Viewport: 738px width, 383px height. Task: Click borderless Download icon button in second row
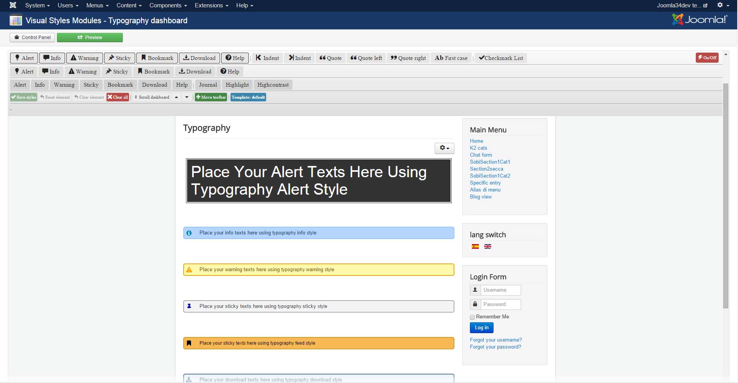[x=195, y=72]
